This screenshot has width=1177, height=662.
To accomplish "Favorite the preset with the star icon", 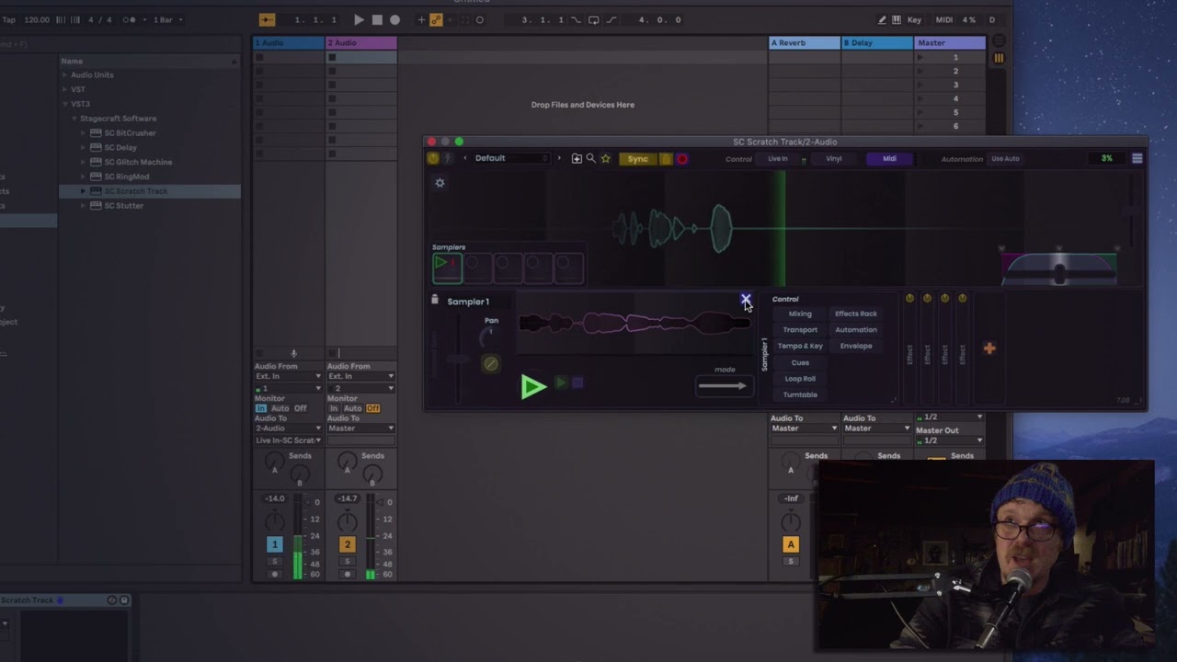I will coord(605,158).
